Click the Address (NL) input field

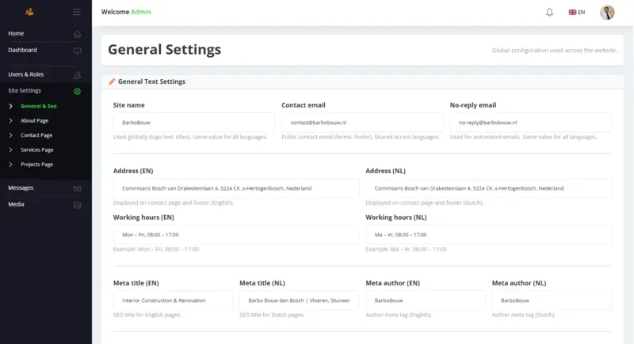tap(488, 188)
